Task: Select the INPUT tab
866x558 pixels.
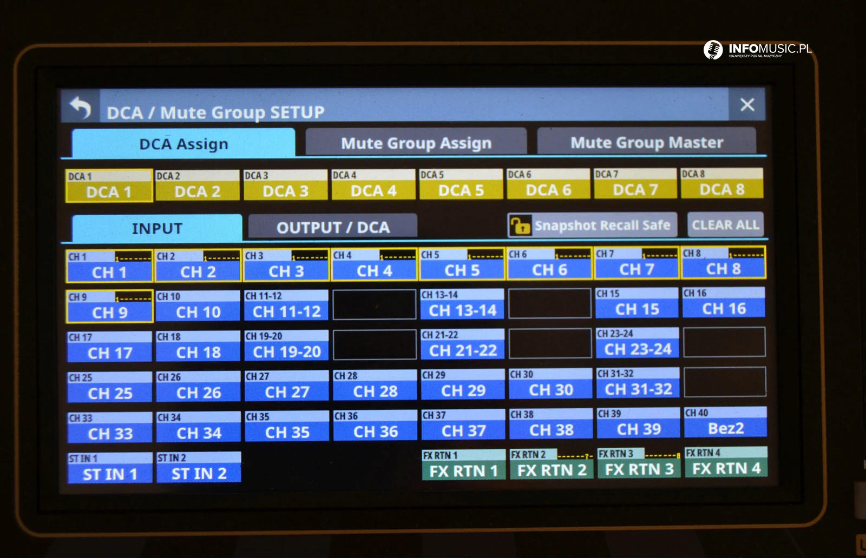Action: point(157,228)
